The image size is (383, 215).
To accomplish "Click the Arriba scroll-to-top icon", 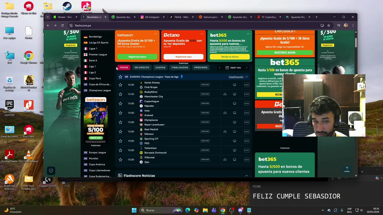I will [347, 169].
